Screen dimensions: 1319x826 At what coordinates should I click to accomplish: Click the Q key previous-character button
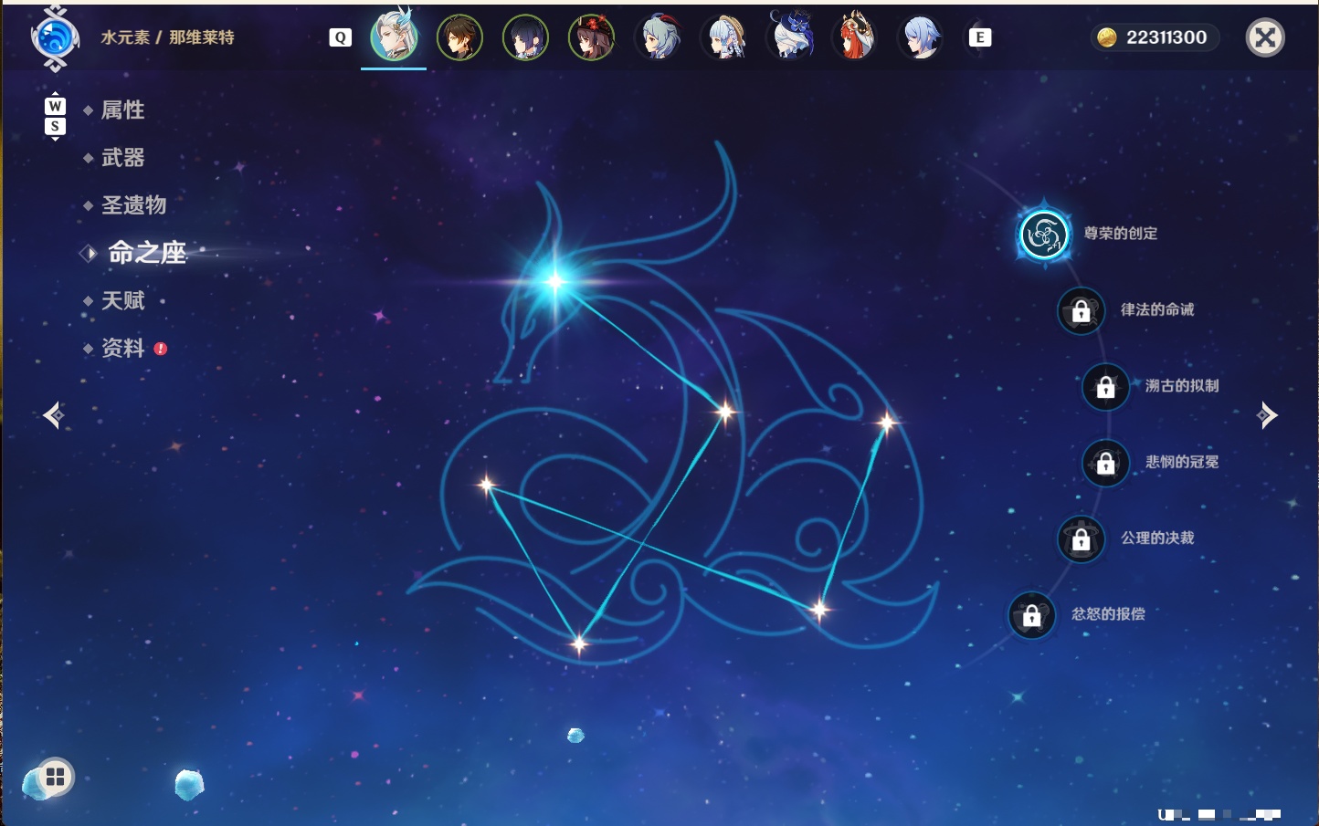click(340, 37)
